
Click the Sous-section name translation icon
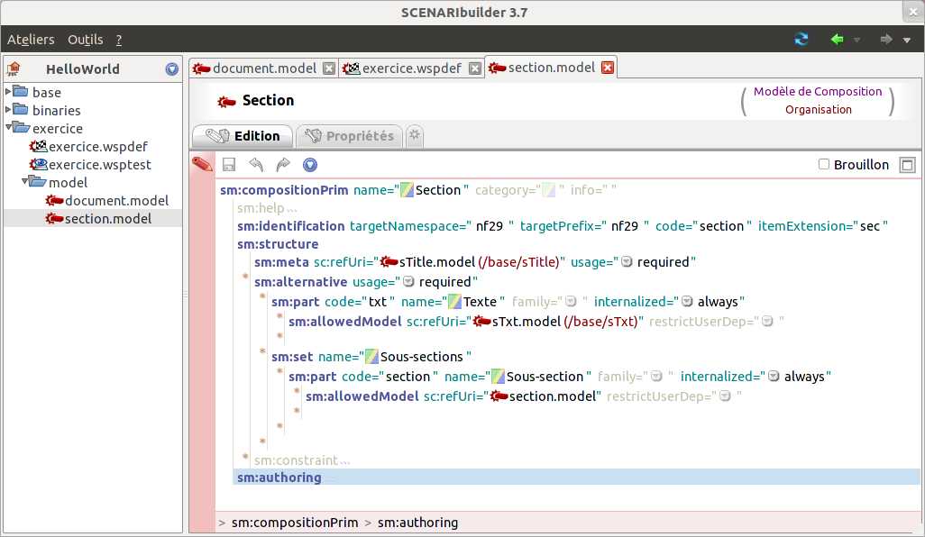498,376
